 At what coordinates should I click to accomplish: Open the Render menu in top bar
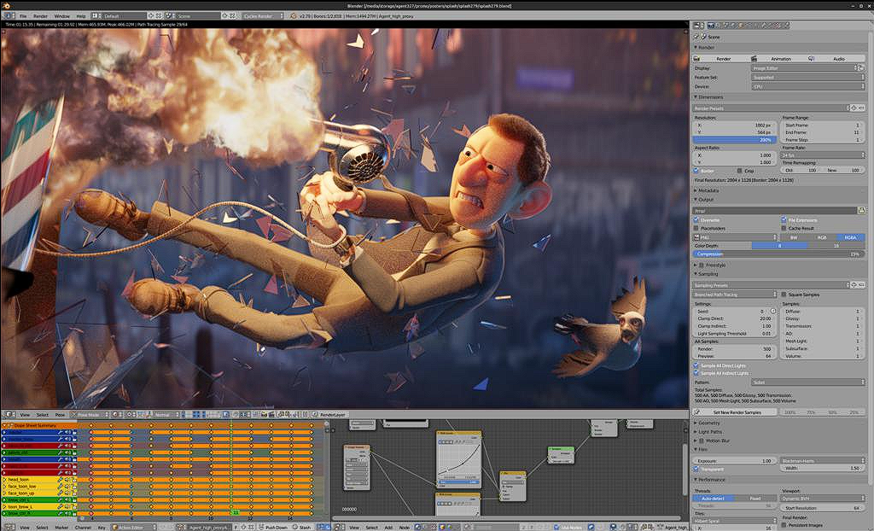40,15
